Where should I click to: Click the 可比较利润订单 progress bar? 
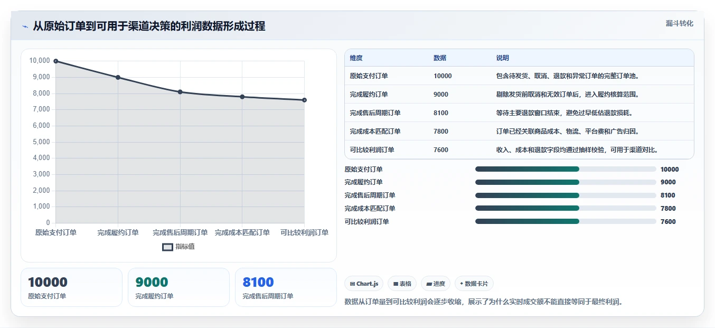coord(566,221)
